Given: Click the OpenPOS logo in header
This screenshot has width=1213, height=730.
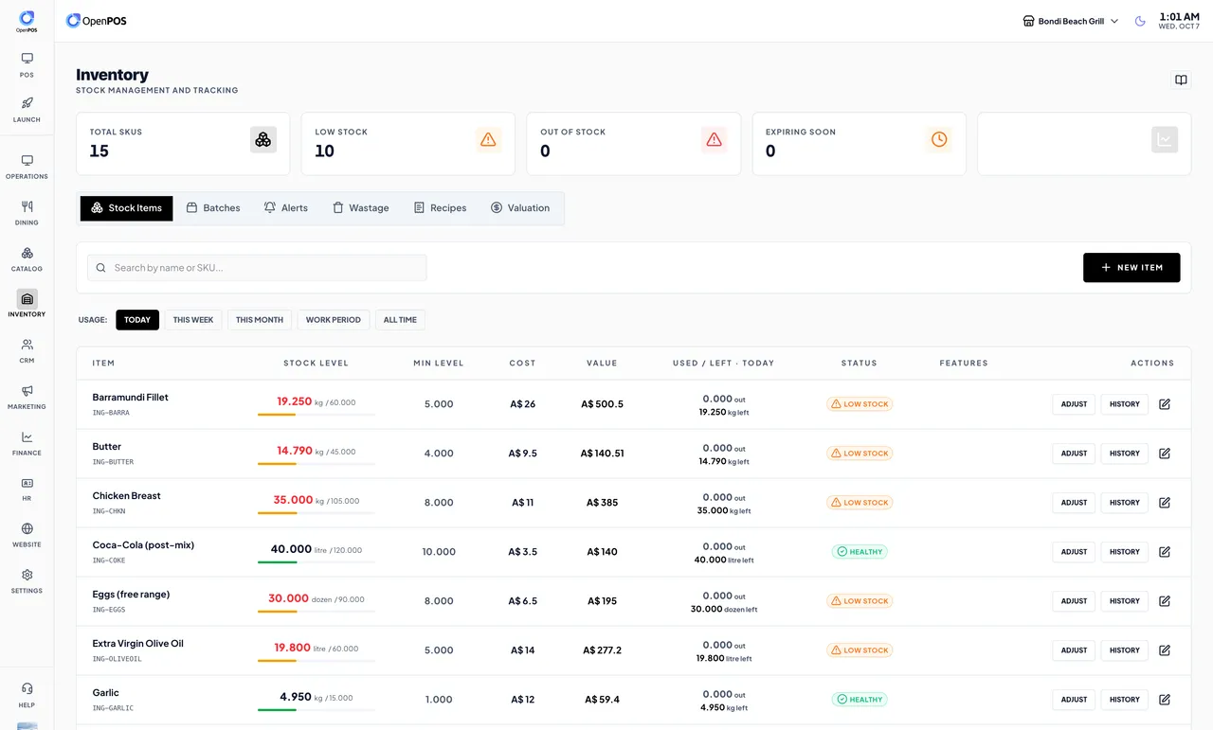Looking at the screenshot, I should 96,21.
